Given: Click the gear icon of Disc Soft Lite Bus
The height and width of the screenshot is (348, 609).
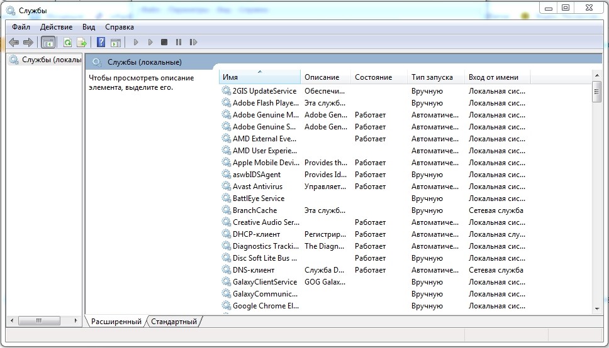Looking at the screenshot, I should (226, 258).
